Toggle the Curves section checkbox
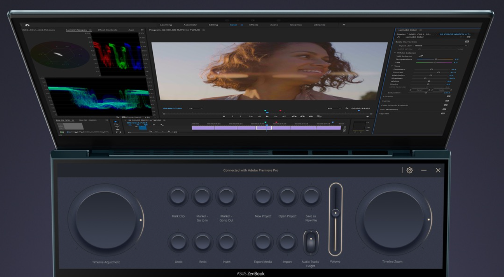 pyautogui.click(x=447, y=101)
